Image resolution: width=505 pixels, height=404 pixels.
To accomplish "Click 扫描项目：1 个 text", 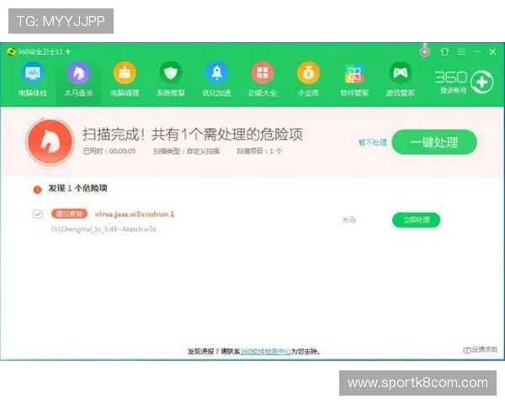I will (259, 151).
